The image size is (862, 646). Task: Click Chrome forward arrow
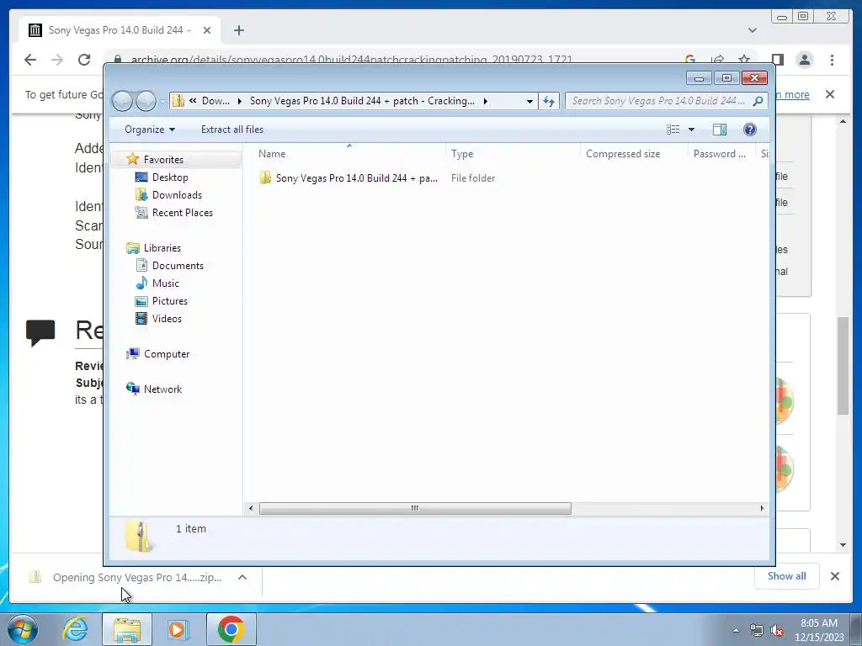57,60
